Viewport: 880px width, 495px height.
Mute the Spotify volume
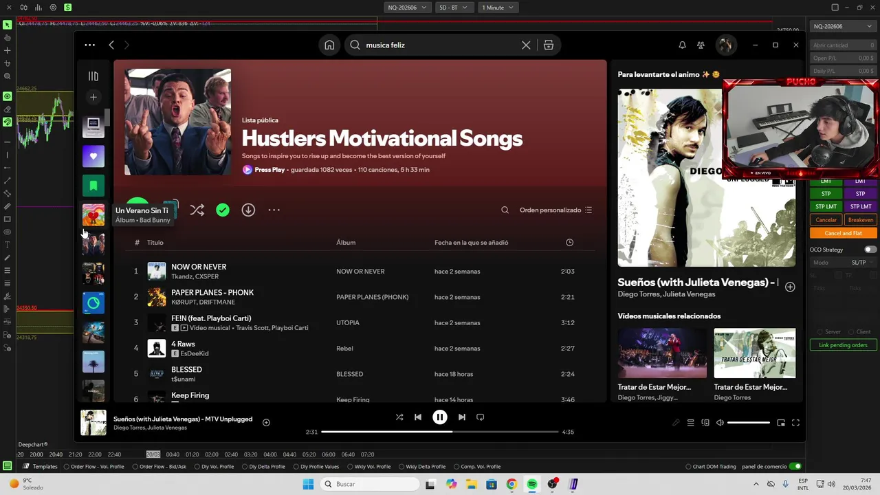click(720, 423)
